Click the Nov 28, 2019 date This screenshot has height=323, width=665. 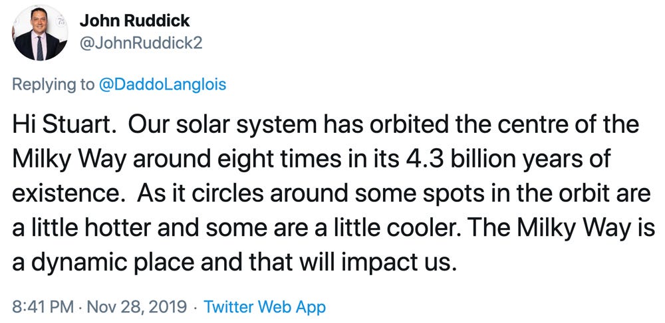tap(136, 306)
